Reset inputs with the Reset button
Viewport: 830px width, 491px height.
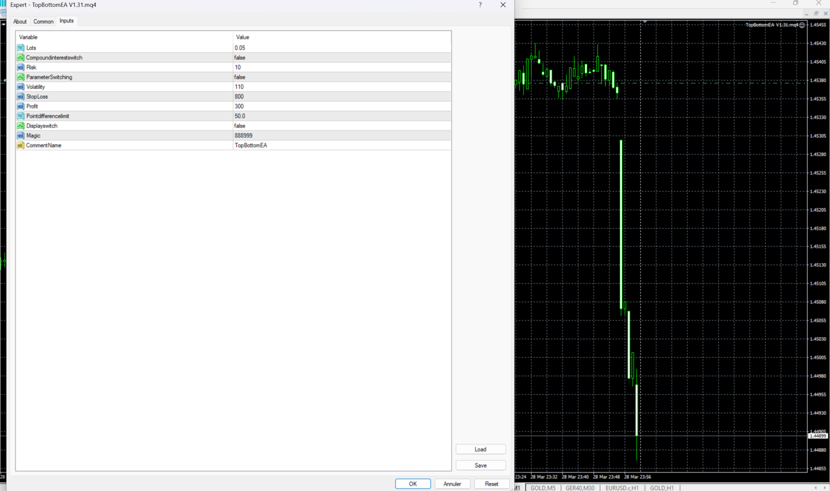(492, 484)
